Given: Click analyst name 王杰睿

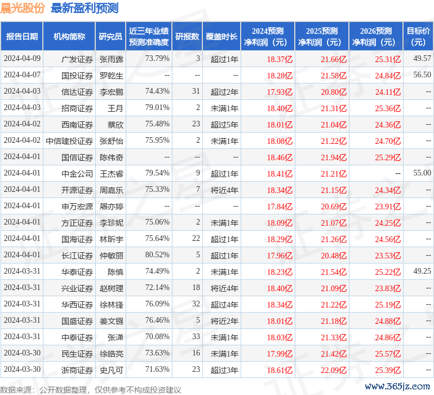Looking at the screenshot, I should tap(111, 174).
